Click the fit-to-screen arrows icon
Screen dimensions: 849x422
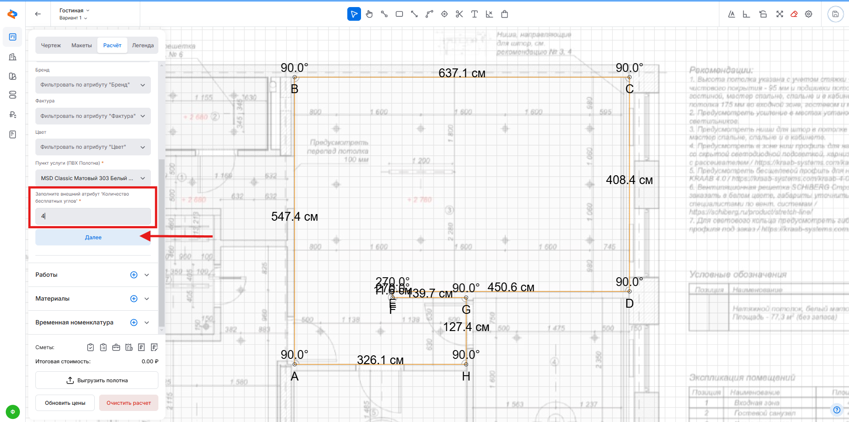(x=780, y=14)
